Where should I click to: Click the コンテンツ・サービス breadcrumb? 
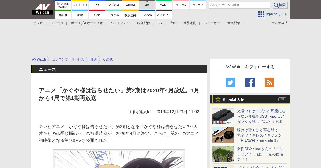coord(68,59)
